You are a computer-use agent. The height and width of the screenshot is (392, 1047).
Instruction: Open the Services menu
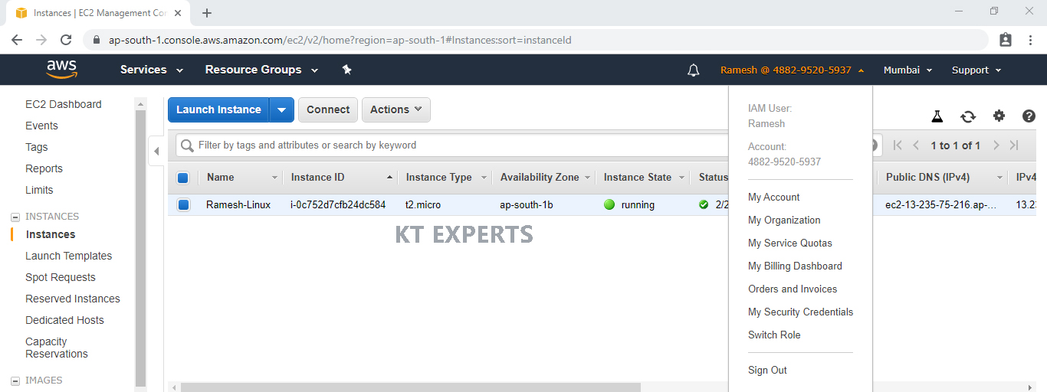(152, 70)
